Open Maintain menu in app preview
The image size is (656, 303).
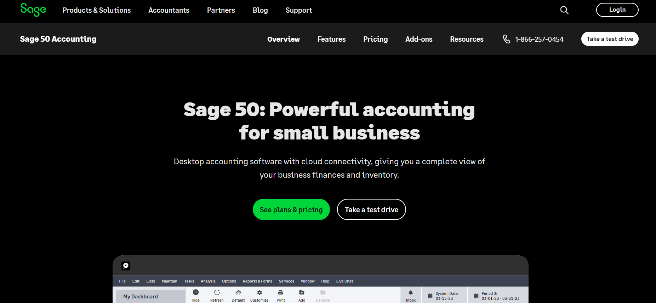tap(170, 281)
